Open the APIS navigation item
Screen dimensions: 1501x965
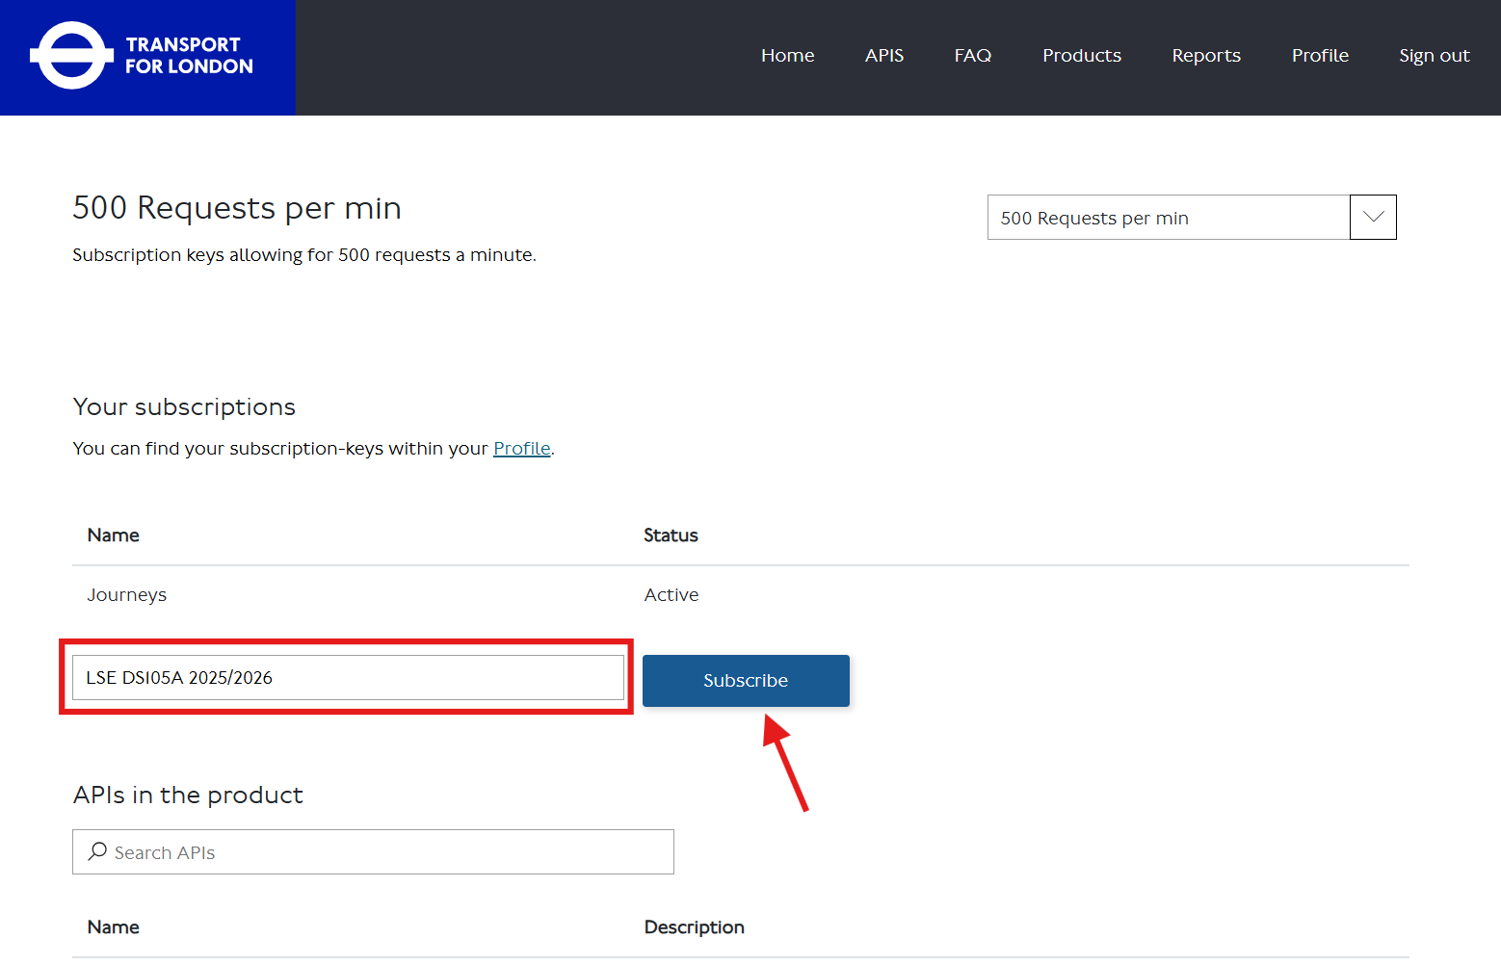point(883,56)
